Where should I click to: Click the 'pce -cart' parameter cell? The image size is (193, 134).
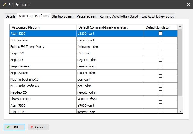(110, 79)
